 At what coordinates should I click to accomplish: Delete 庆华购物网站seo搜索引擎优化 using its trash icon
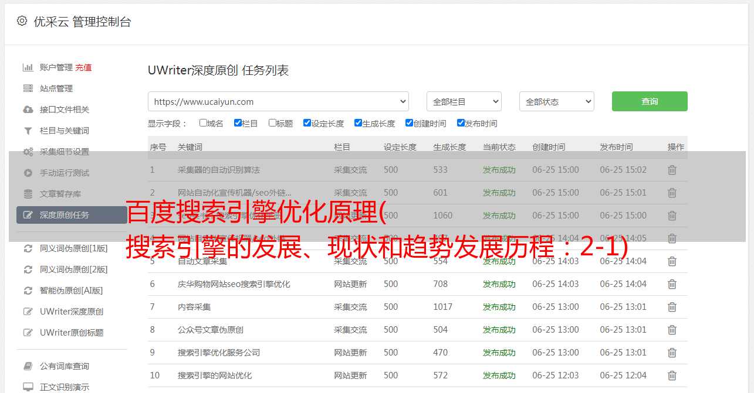coord(672,284)
